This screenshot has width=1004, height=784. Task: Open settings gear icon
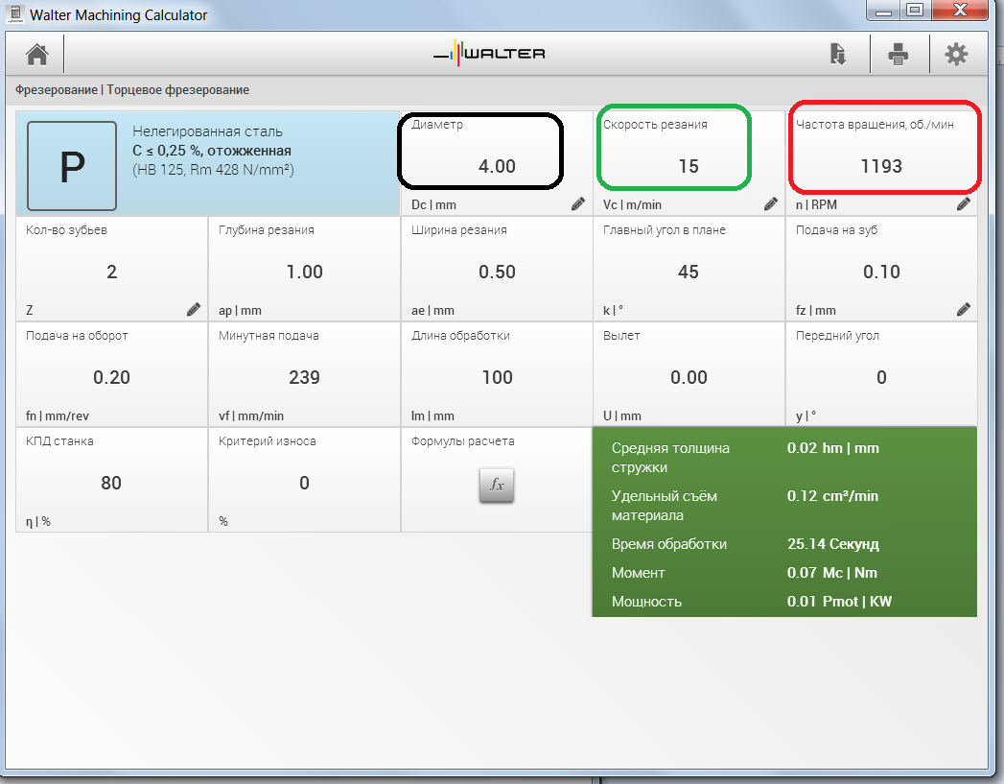tap(957, 55)
